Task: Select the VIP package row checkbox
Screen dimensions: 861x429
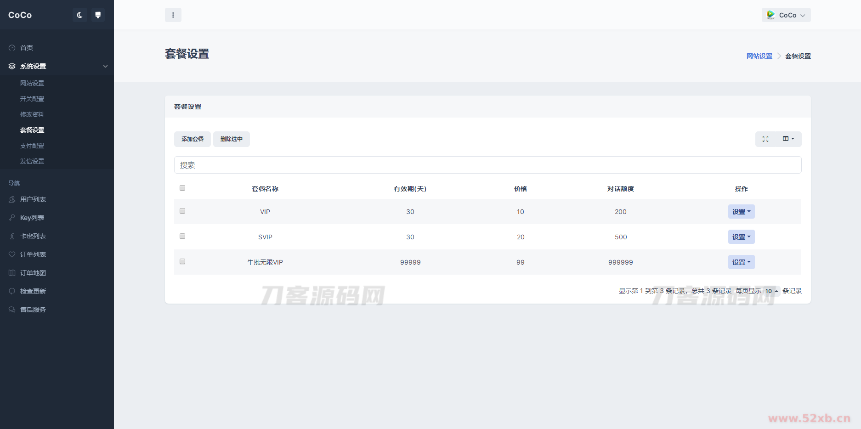Action: (x=182, y=211)
